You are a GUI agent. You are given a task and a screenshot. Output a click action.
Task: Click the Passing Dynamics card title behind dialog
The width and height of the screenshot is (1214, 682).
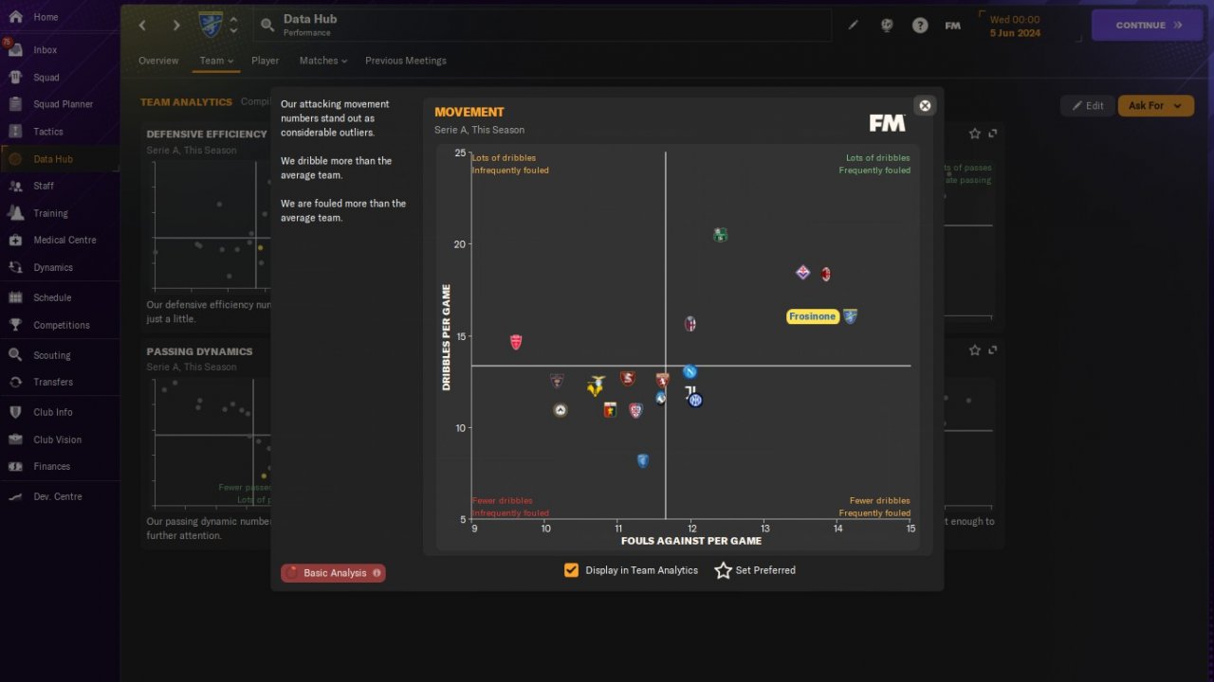pos(199,351)
